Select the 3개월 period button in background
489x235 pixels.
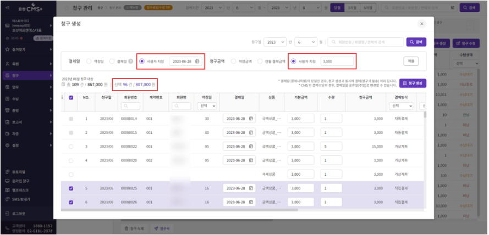(353, 8)
